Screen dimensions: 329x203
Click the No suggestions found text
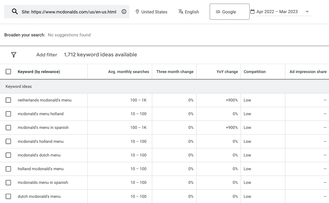pyautogui.click(x=69, y=35)
